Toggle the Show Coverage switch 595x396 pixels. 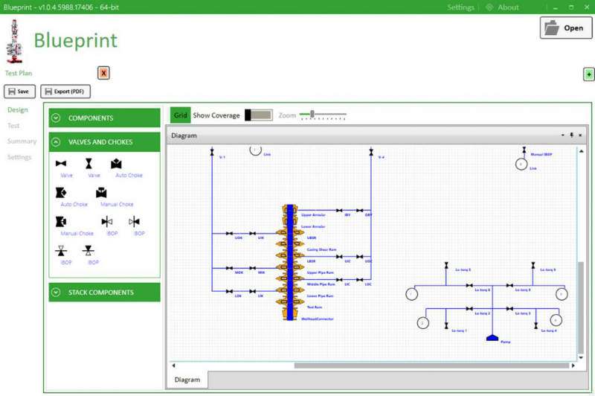[x=258, y=115]
